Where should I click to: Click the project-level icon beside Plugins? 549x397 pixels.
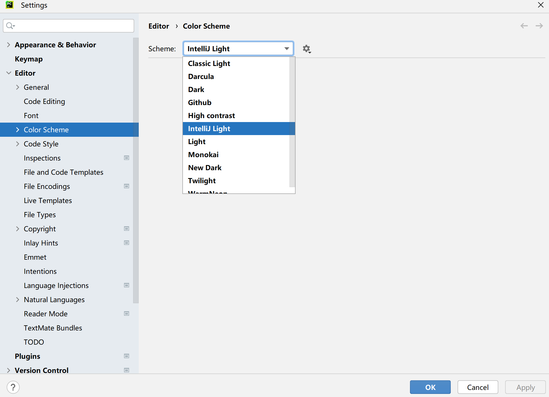[x=127, y=356]
